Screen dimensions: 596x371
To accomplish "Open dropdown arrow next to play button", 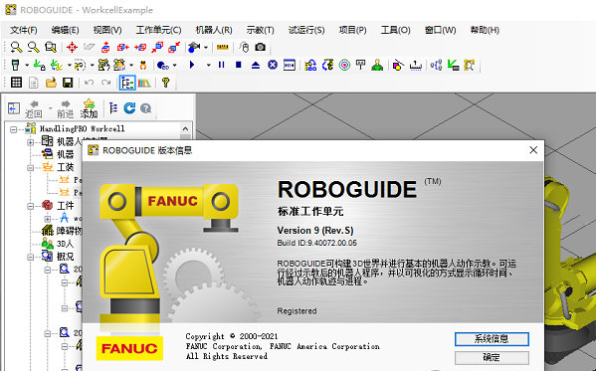I will 208,66.
